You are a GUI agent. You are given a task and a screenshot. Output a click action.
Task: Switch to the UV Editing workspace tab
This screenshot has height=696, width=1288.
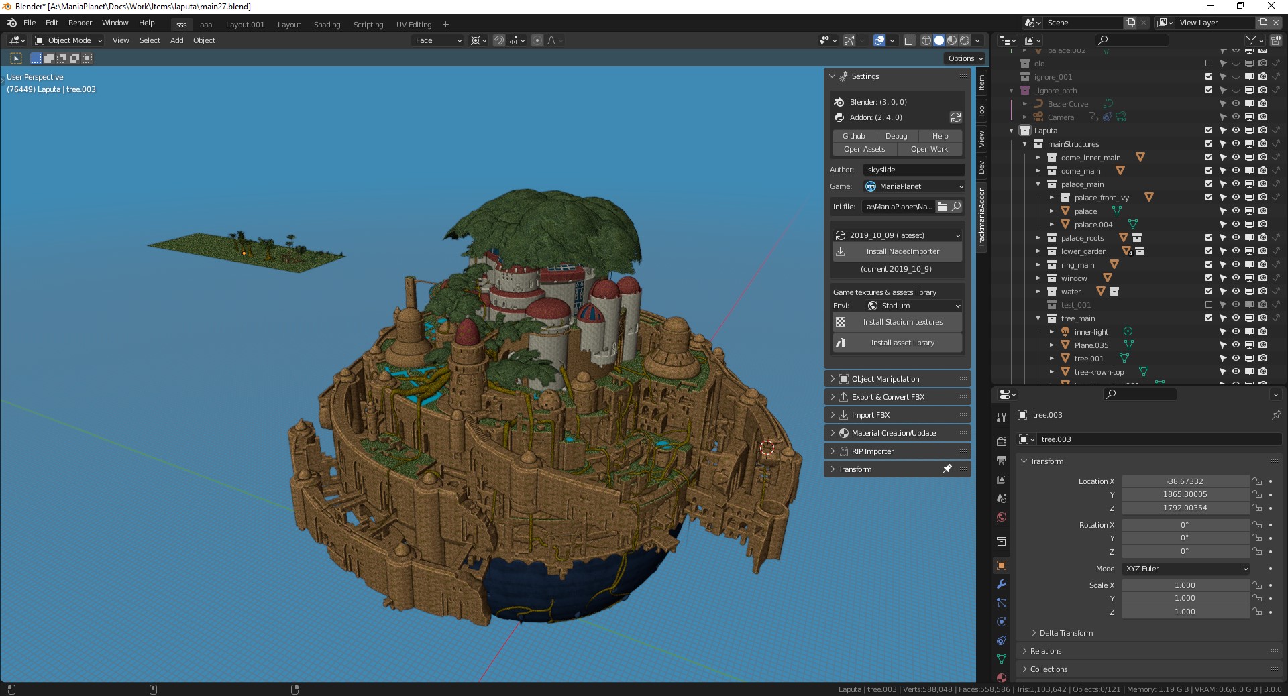pyautogui.click(x=414, y=25)
